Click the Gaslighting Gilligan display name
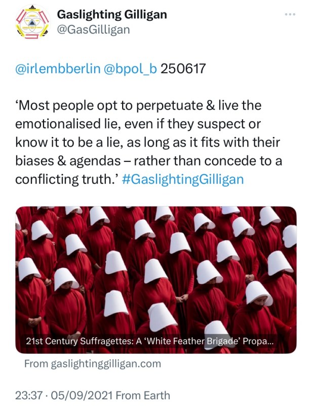Image resolution: width=312 pixels, height=411 pixels. point(112,15)
